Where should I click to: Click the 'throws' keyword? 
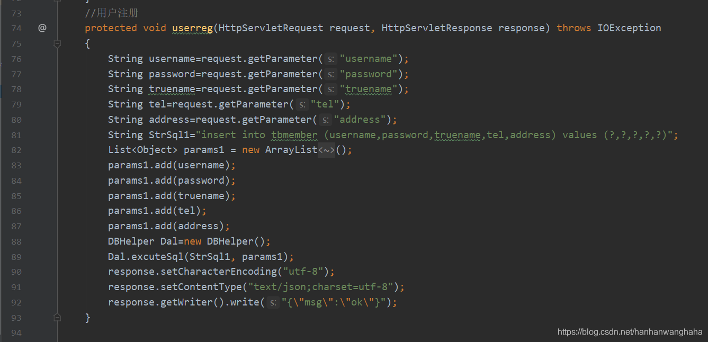573,28
